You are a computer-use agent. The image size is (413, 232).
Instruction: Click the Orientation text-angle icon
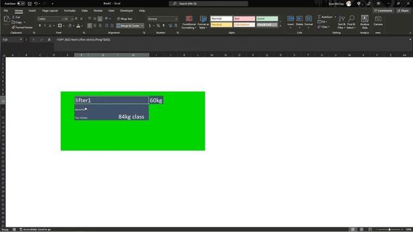[x=106, y=19]
